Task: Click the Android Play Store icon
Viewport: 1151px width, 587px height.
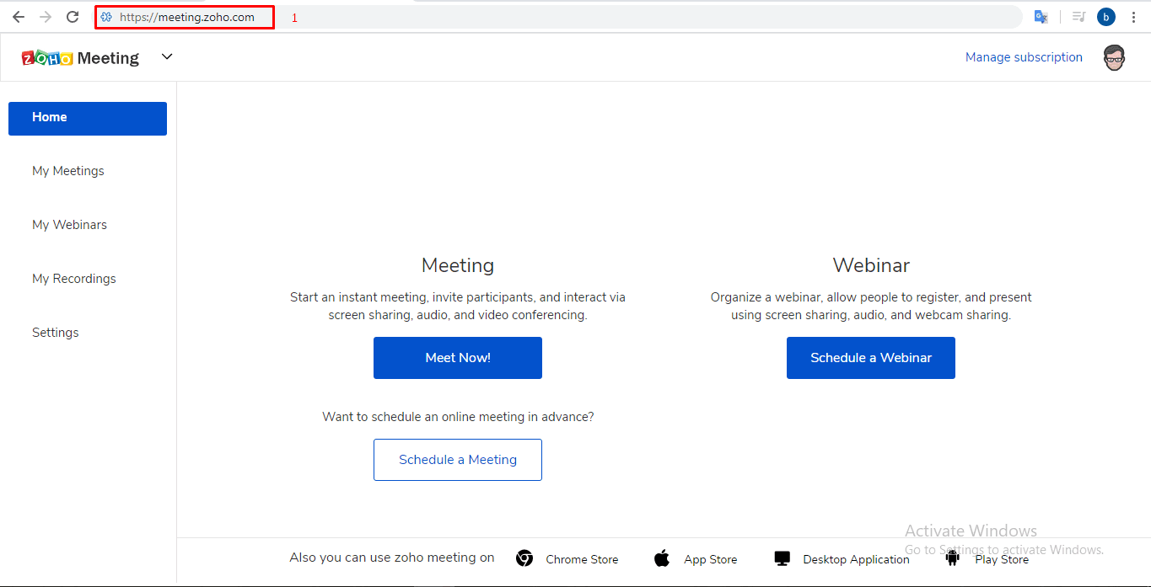Action: pyautogui.click(x=953, y=558)
